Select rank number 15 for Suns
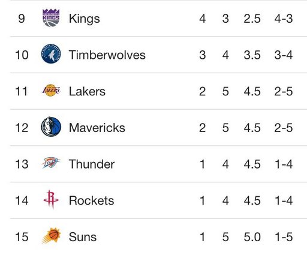The width and height of the screenshot is (307, 255). 22,237
